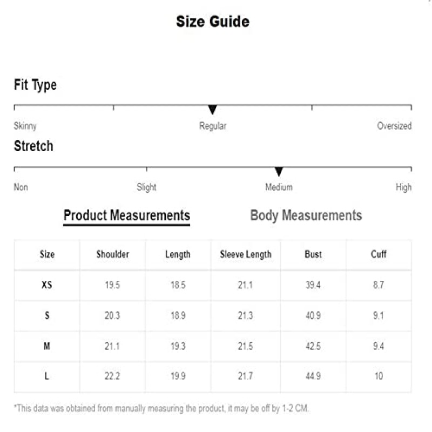Image resolution: width=432 pixels, height=432 pixels.
Task: Click the Fit Type triangle marker at Regular
Action: coord(212,110)
